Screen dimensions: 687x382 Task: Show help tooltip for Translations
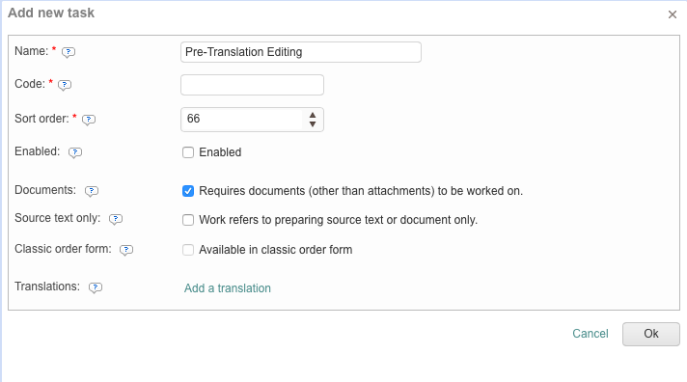(96, 287)
